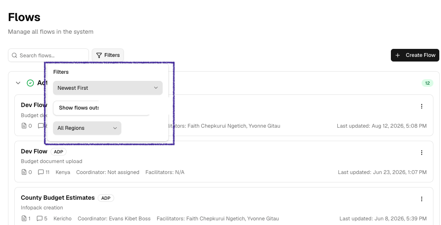Click Kericho region label
Screen dimensions: 441x225
point(62,219)
